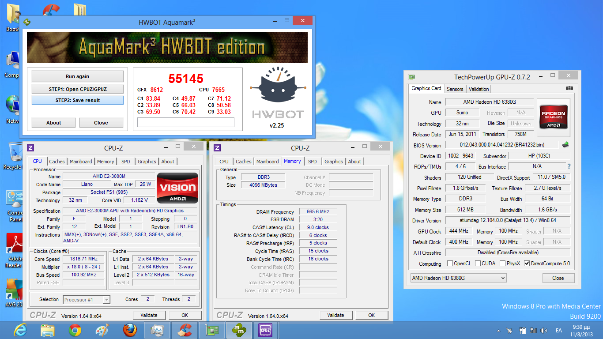Viewport: 603px width, 339px height.
Task: Click OK in right CPU-Z window
Action: (x=372, y=315)
